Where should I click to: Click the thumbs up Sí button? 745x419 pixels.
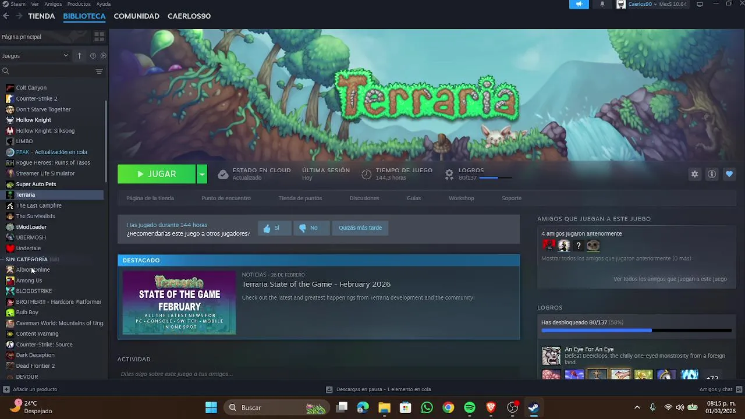[274, 228]
